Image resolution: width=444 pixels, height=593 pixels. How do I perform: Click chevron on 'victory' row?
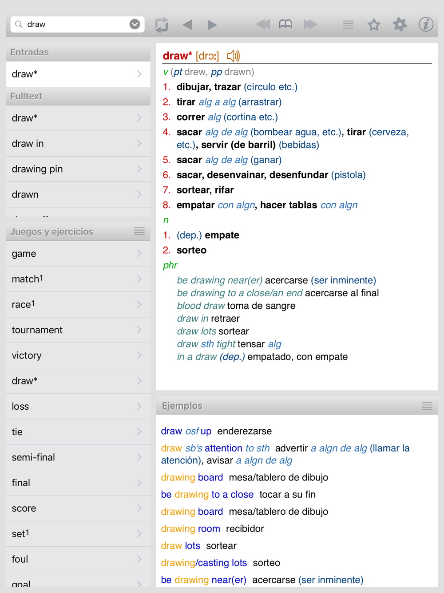tap(139, 355)
